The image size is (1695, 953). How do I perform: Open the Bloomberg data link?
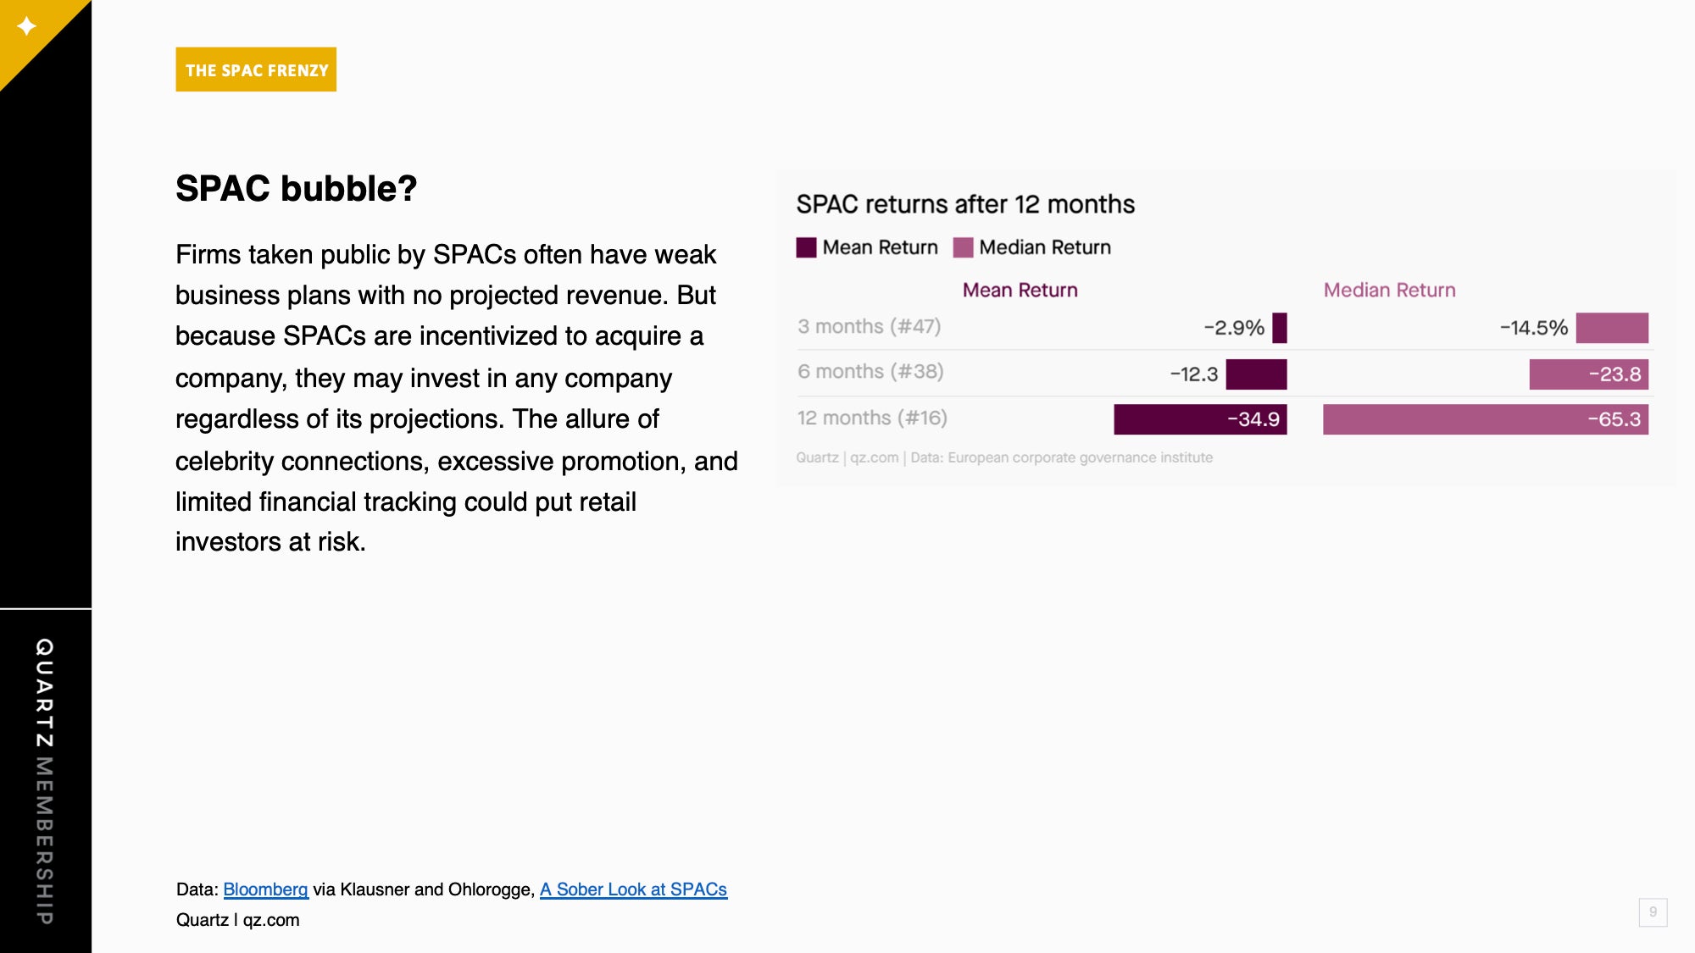pyautogui.click(x=265, y=889)
